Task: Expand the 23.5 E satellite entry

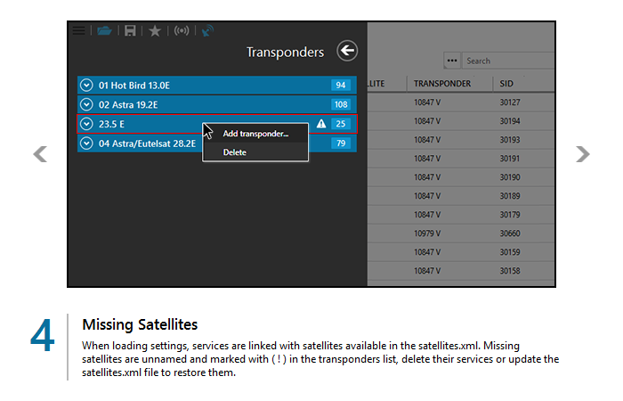Action: tap(87, 124)
